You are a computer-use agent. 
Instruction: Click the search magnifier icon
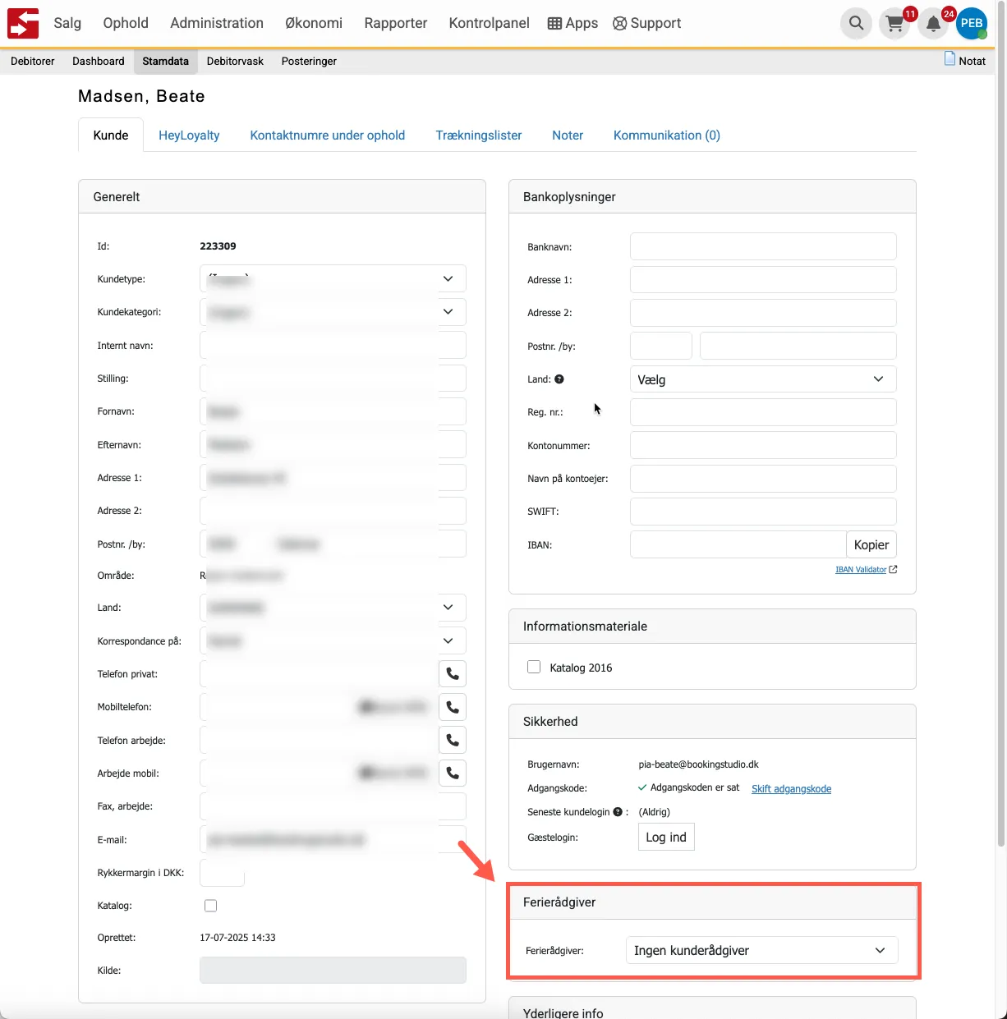point(856,23)
